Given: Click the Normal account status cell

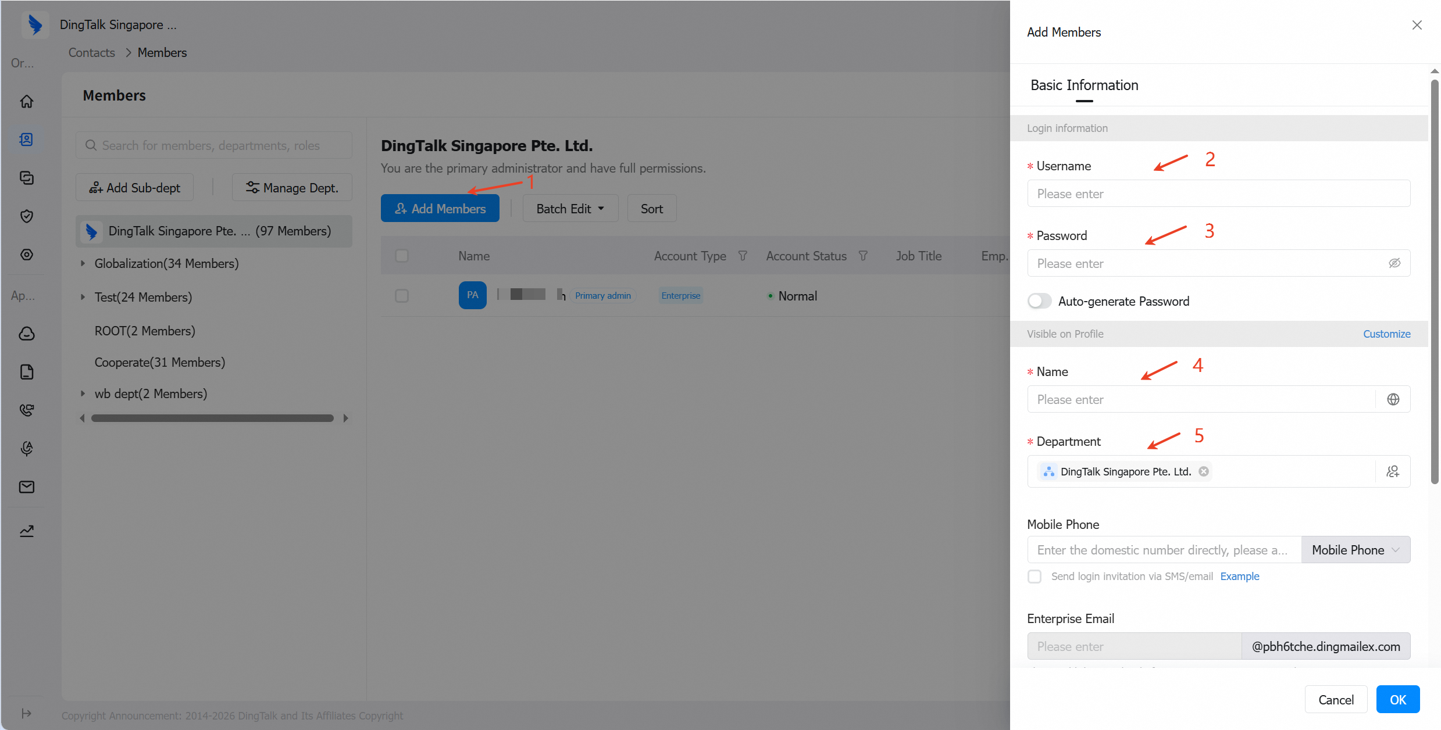Looking at the screenshot, I should 792,296.
